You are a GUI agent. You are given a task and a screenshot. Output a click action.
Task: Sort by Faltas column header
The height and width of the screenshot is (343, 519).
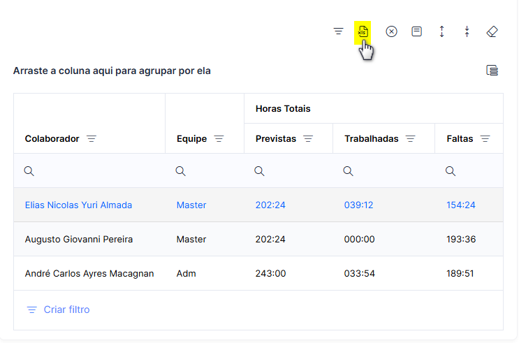(460, 139)
